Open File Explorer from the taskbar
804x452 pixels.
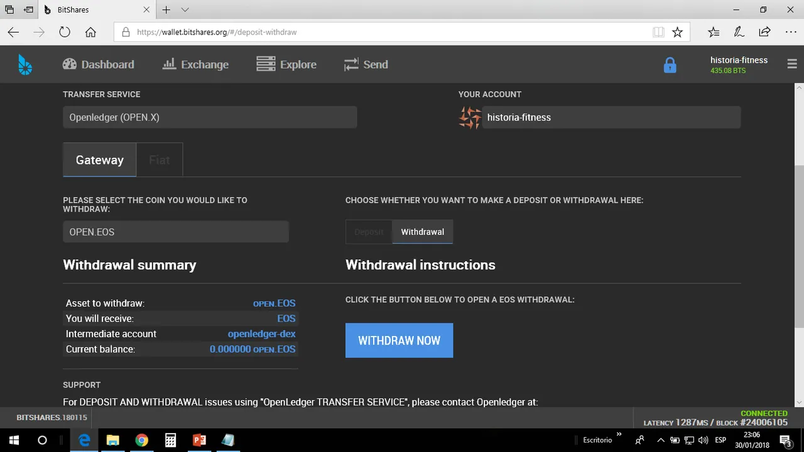[113, 440]
